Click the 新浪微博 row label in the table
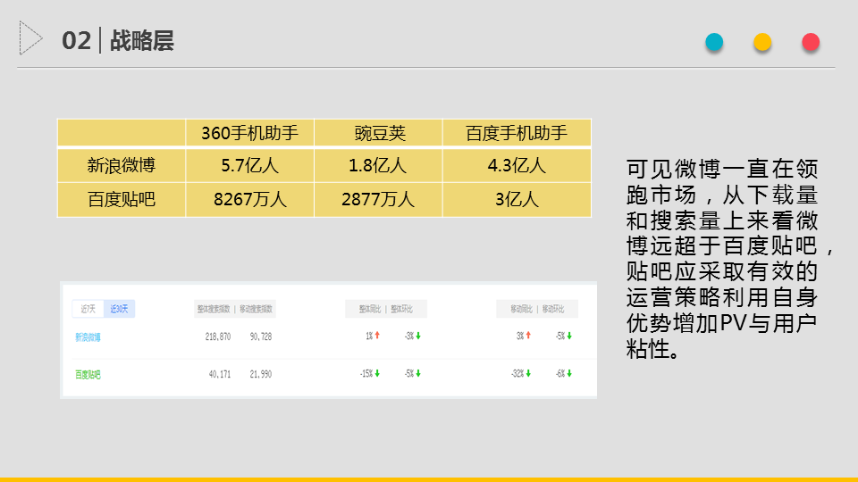This screenshot has height=482, width=858. pos(122,166)
